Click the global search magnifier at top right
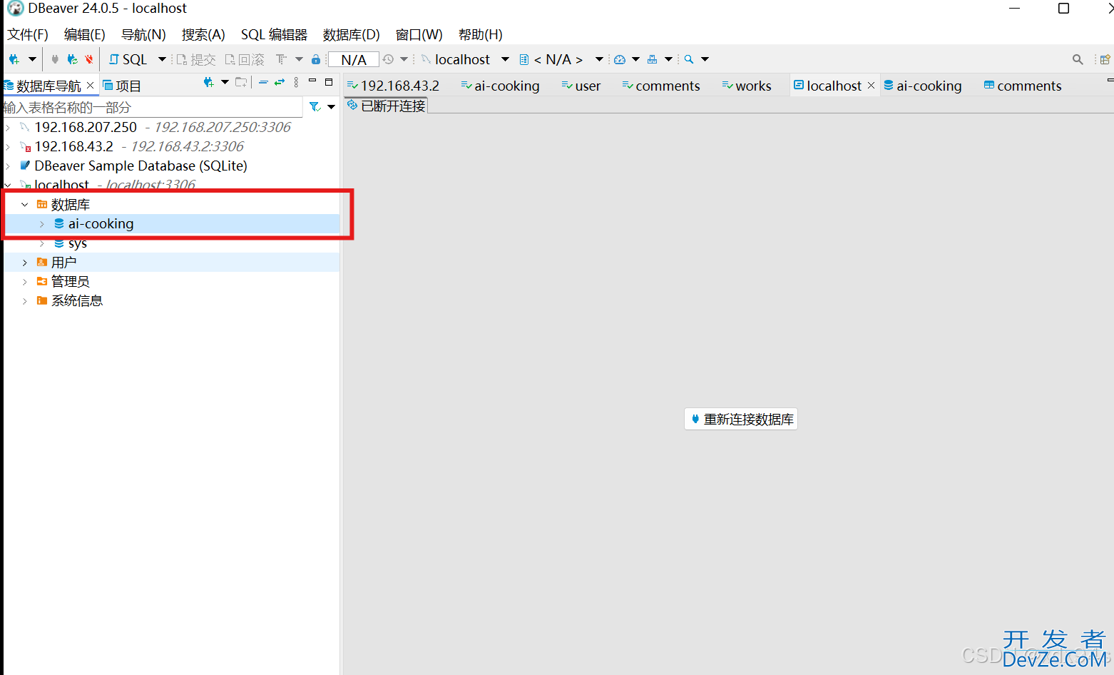This screenshot has height=675, width=1114. pos(1078,59)
